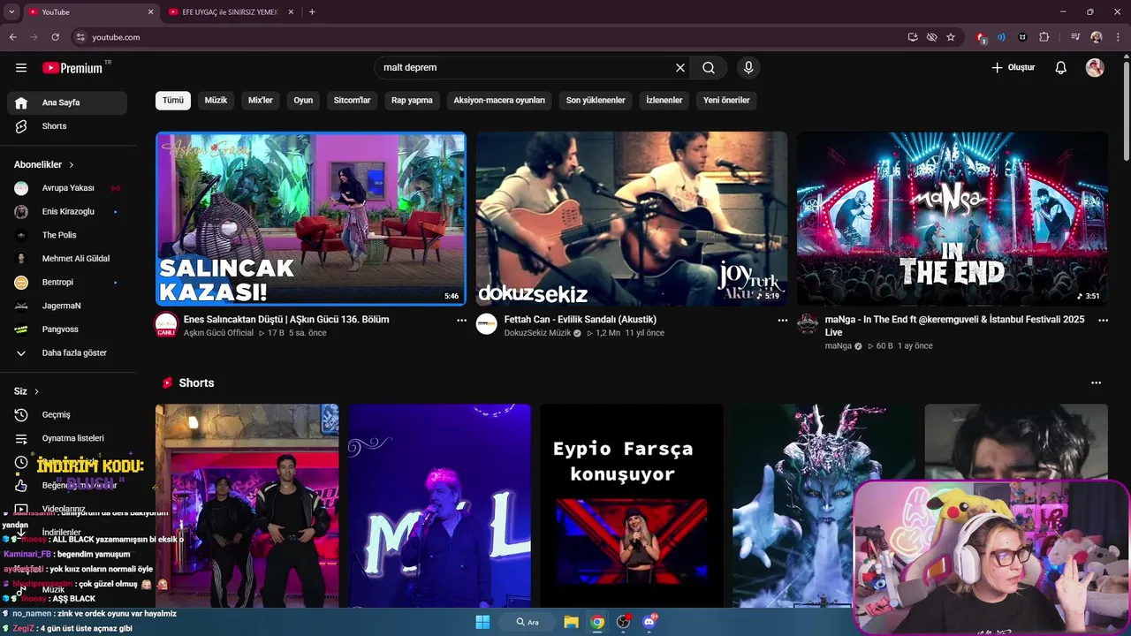Open File Explorer from the taskbar
Viewport: 1131px width, 636px height.
(572, 622)
